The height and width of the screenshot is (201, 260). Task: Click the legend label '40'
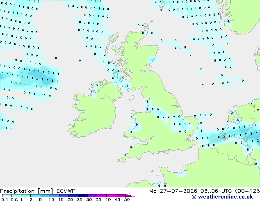(108, 199)
